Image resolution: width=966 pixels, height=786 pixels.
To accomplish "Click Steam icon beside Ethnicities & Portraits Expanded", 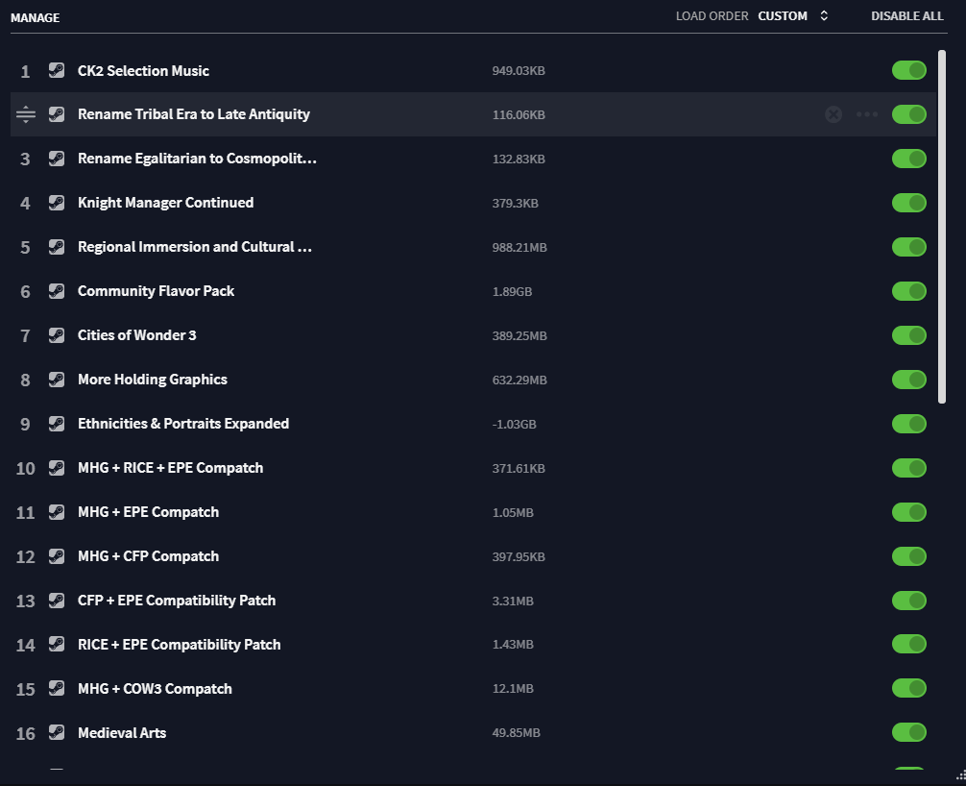I will click(57, 424).
